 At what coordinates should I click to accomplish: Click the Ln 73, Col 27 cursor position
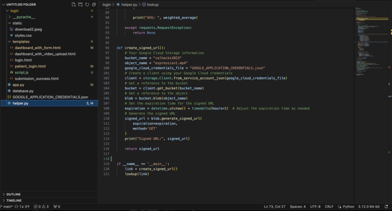click(274, 207)
